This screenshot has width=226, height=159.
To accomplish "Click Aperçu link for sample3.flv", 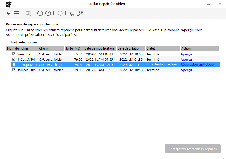I will (x=186, y=70).
